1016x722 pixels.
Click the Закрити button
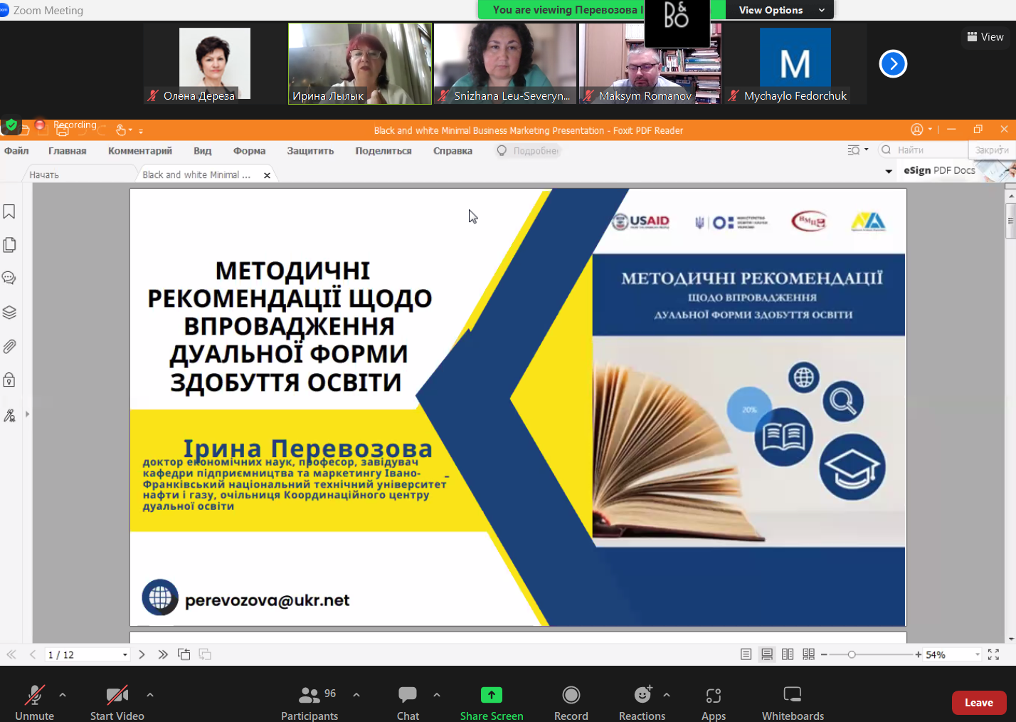[x=992, y=150]
